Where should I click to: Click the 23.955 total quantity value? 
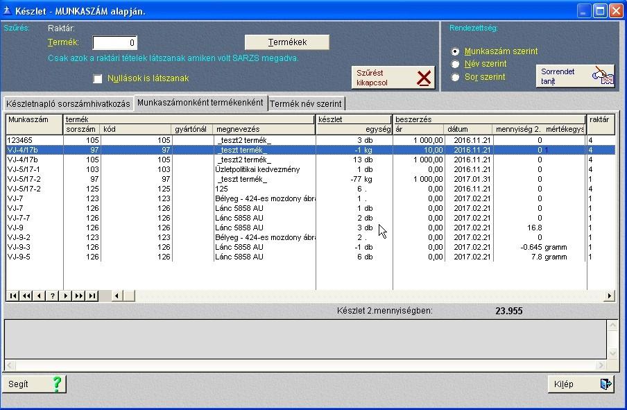508,311
